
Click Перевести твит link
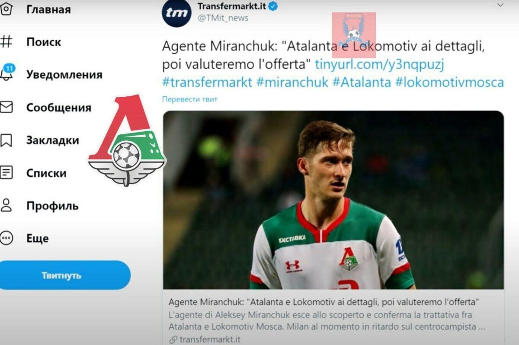tap(189, 99)
